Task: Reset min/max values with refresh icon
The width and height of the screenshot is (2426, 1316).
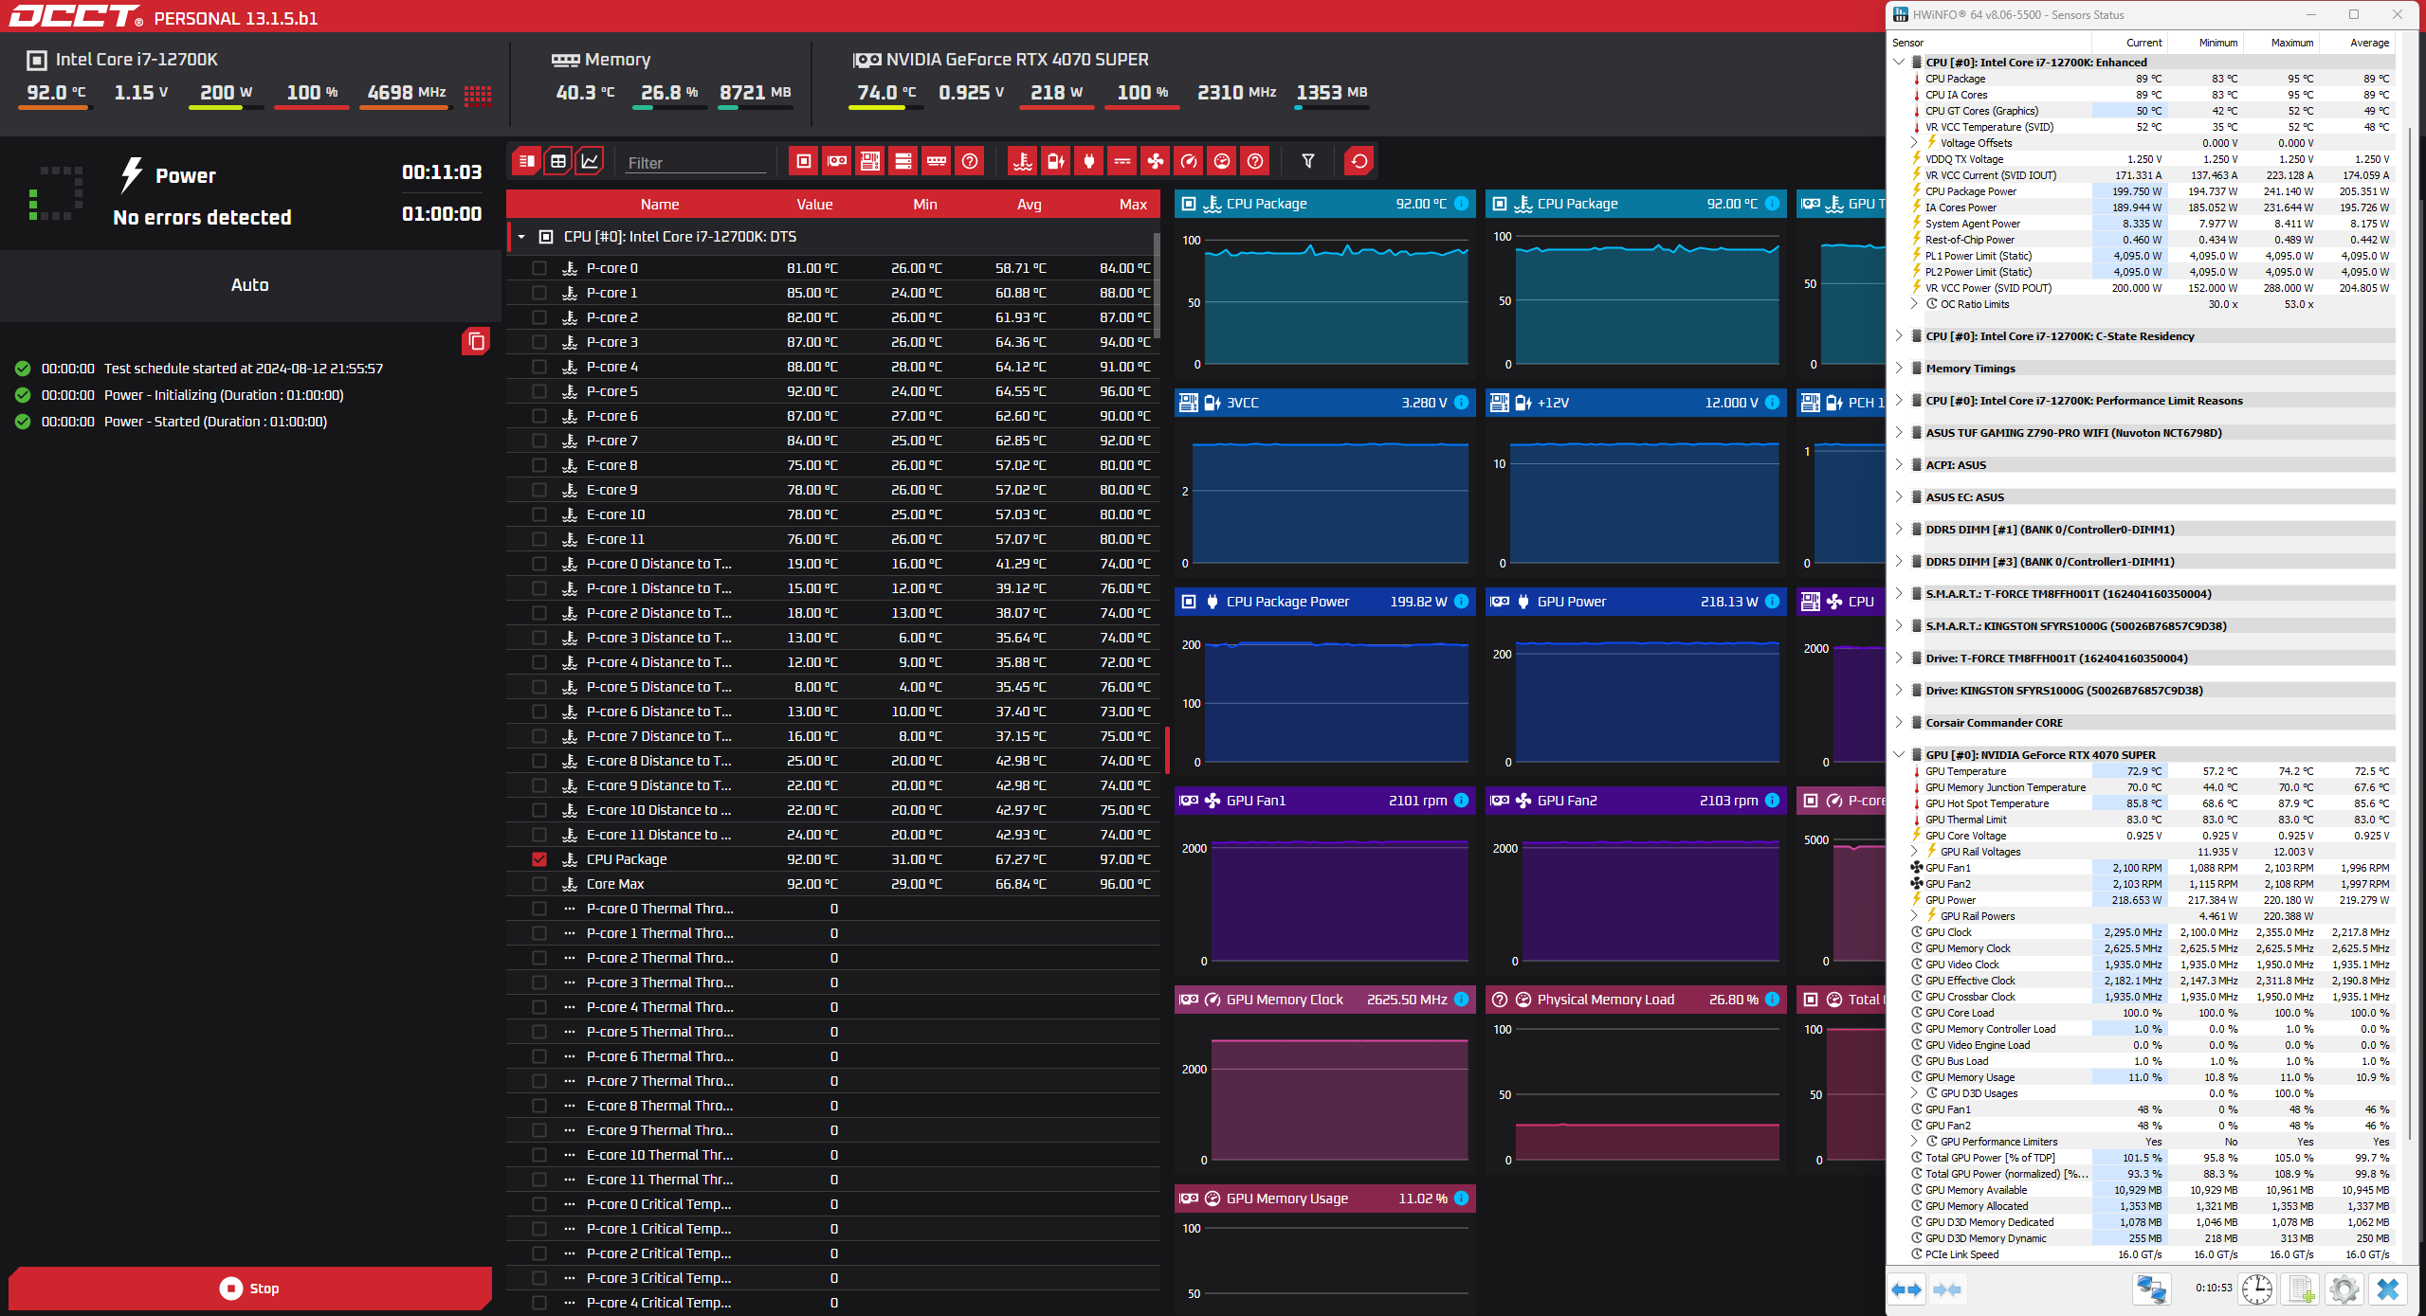Action: coord(1359,161)
